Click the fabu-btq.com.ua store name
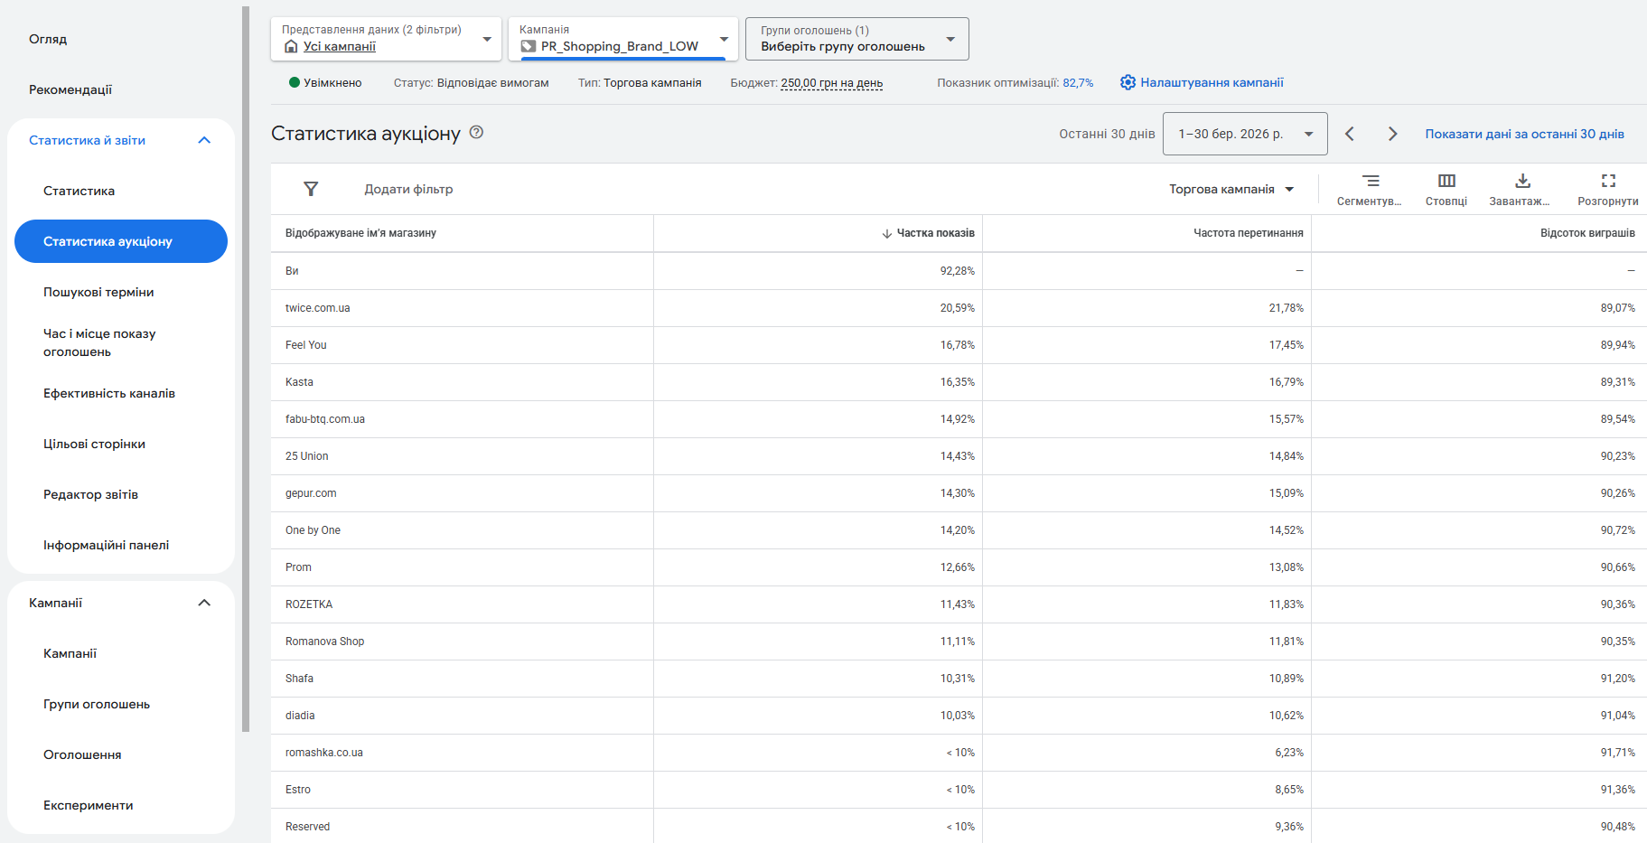 pos(325,419)
